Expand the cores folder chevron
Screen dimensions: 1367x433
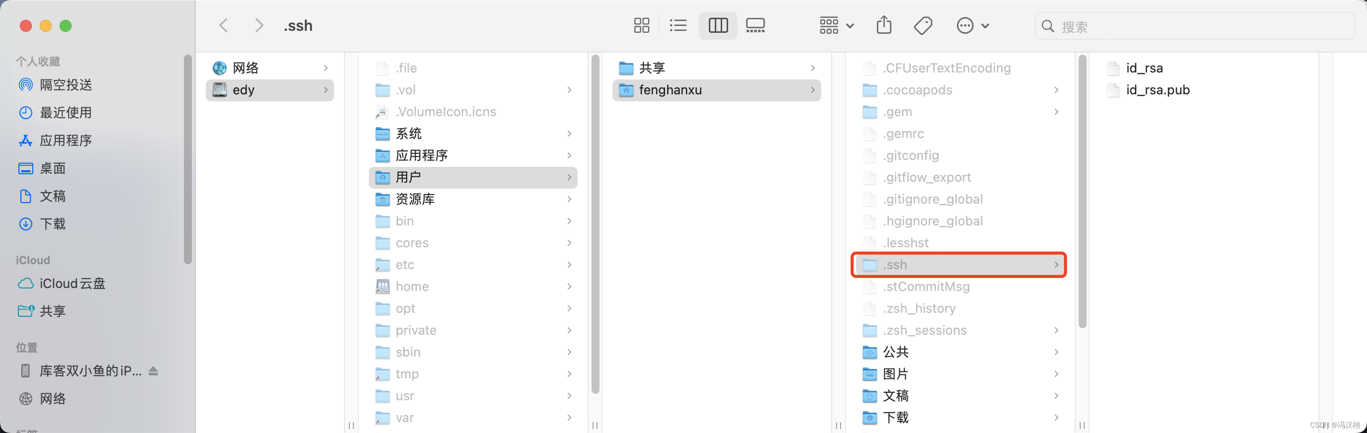[569, 243]
